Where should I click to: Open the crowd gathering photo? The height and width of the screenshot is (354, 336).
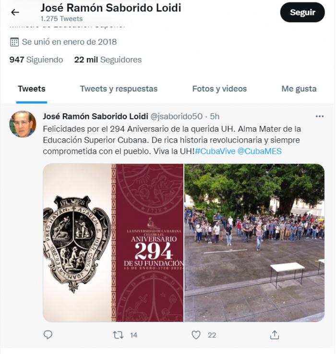pos(254,243)
